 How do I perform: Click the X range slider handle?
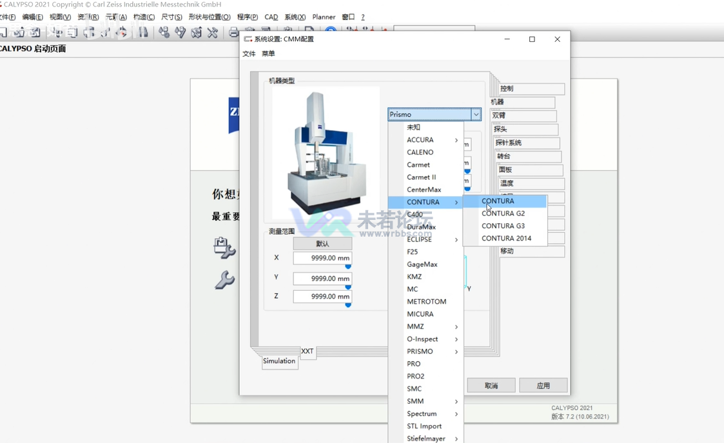[x=348, y=266]
